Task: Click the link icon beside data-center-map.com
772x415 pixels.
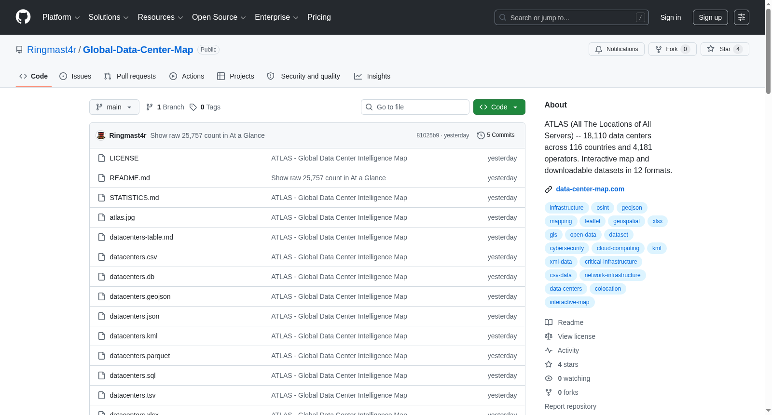Action: pyautogui.click(x=549, y=189)
